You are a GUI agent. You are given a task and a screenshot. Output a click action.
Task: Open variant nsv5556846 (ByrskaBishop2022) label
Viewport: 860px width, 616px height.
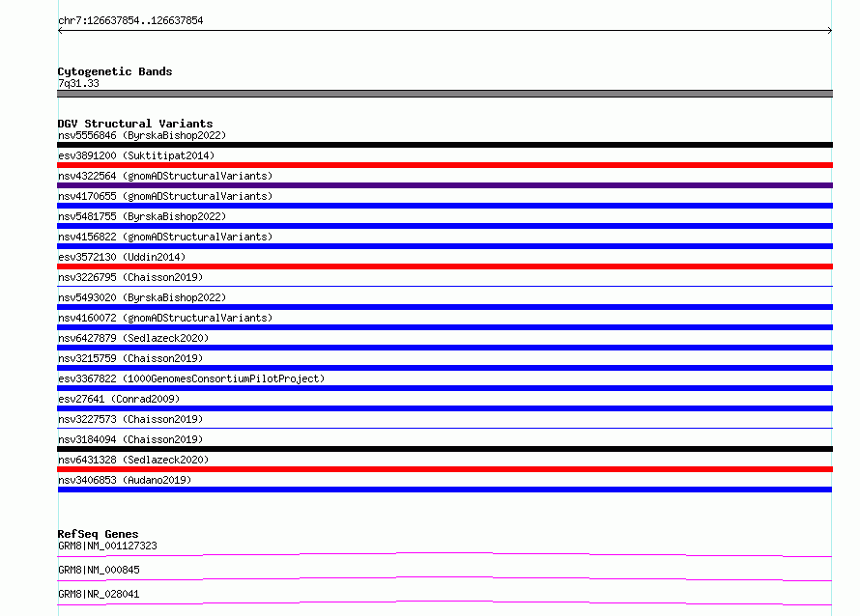[x=142, y=135]
